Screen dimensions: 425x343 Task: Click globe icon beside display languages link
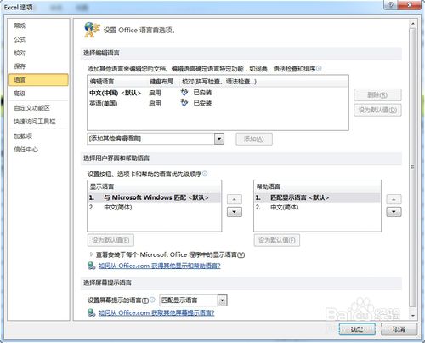[91, 266]
